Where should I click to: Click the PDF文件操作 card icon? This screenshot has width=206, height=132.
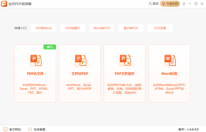[125, 61]
